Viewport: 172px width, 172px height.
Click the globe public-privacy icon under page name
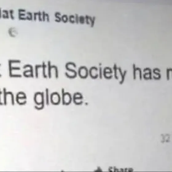(13, 32)
